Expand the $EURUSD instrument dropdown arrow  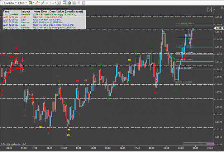pyautogui.click(x=16, y=3)
